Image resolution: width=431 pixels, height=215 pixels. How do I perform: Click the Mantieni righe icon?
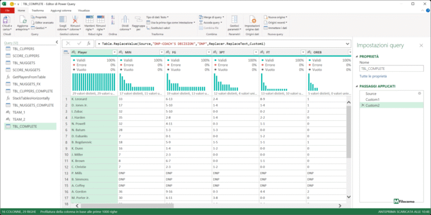(90, 20)
